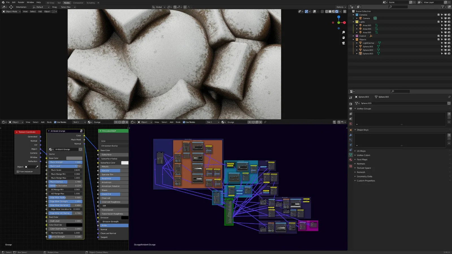Open Modifier Properties in the properties sidebar

pyautogui.click(x=351, y=135)
